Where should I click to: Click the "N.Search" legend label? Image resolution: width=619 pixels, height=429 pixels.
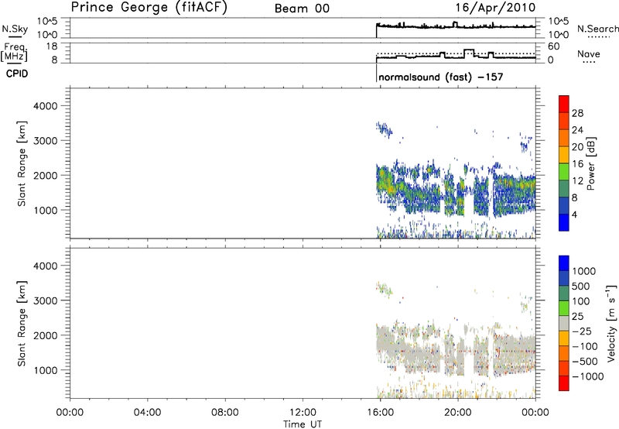tap(597, 29)
